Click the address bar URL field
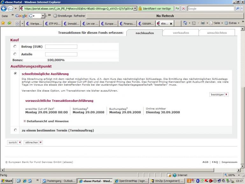245x184 pixels. (79, 9)
